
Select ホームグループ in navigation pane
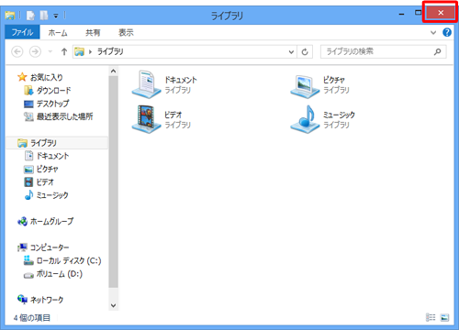(x=45, y=221)
